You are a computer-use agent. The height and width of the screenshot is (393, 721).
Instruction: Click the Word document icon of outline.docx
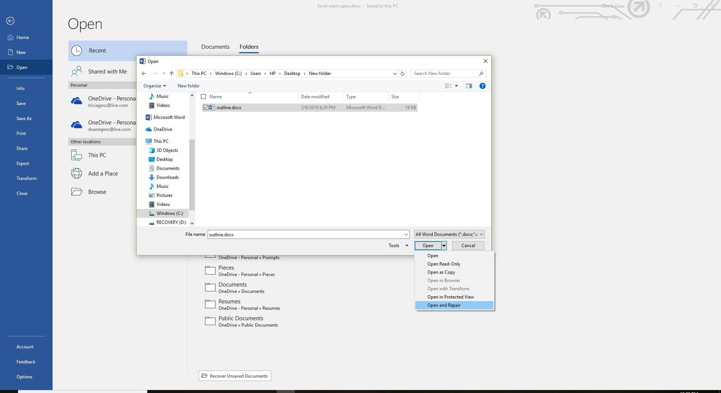[212, 108]
